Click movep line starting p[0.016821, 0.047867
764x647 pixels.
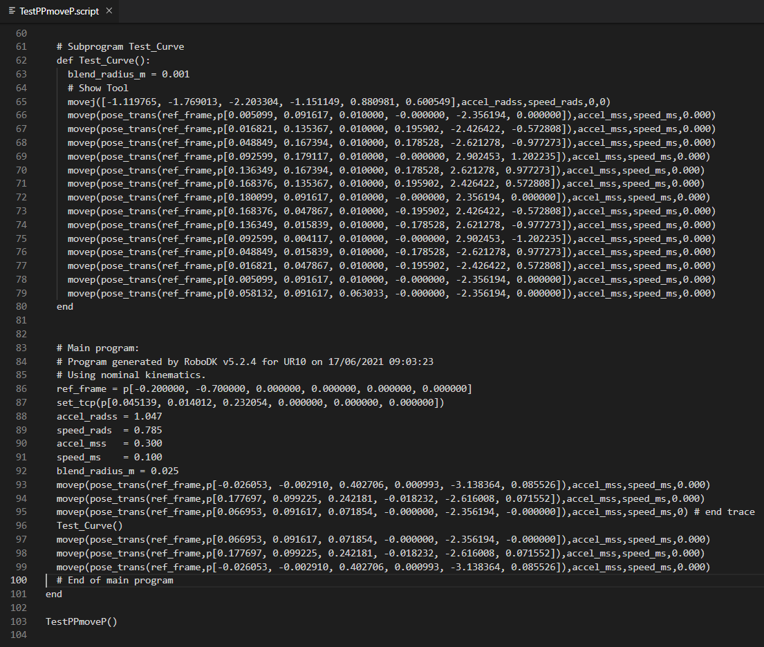click(x=392, y=266)
